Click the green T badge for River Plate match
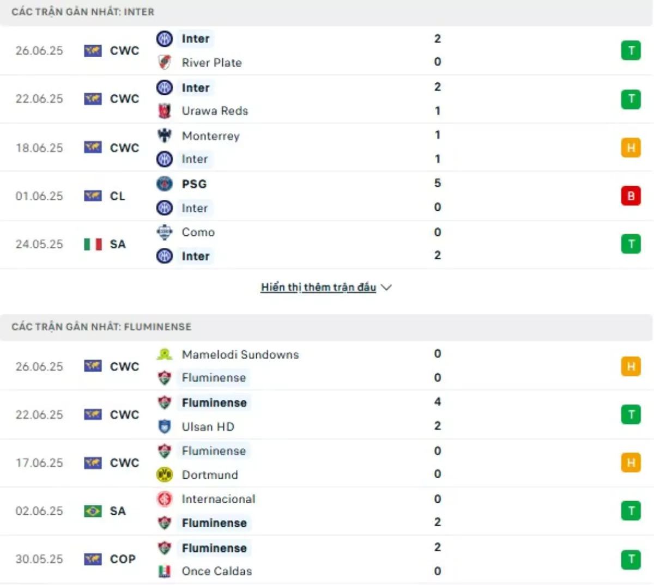Screen dimensions: 654x585 (x=631, y=51)
